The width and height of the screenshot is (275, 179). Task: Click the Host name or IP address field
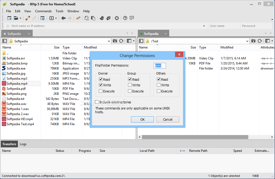point(105,26)
